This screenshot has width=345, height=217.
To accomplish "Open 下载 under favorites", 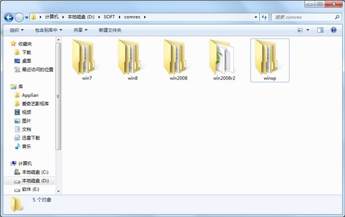I will coord(23,52).
